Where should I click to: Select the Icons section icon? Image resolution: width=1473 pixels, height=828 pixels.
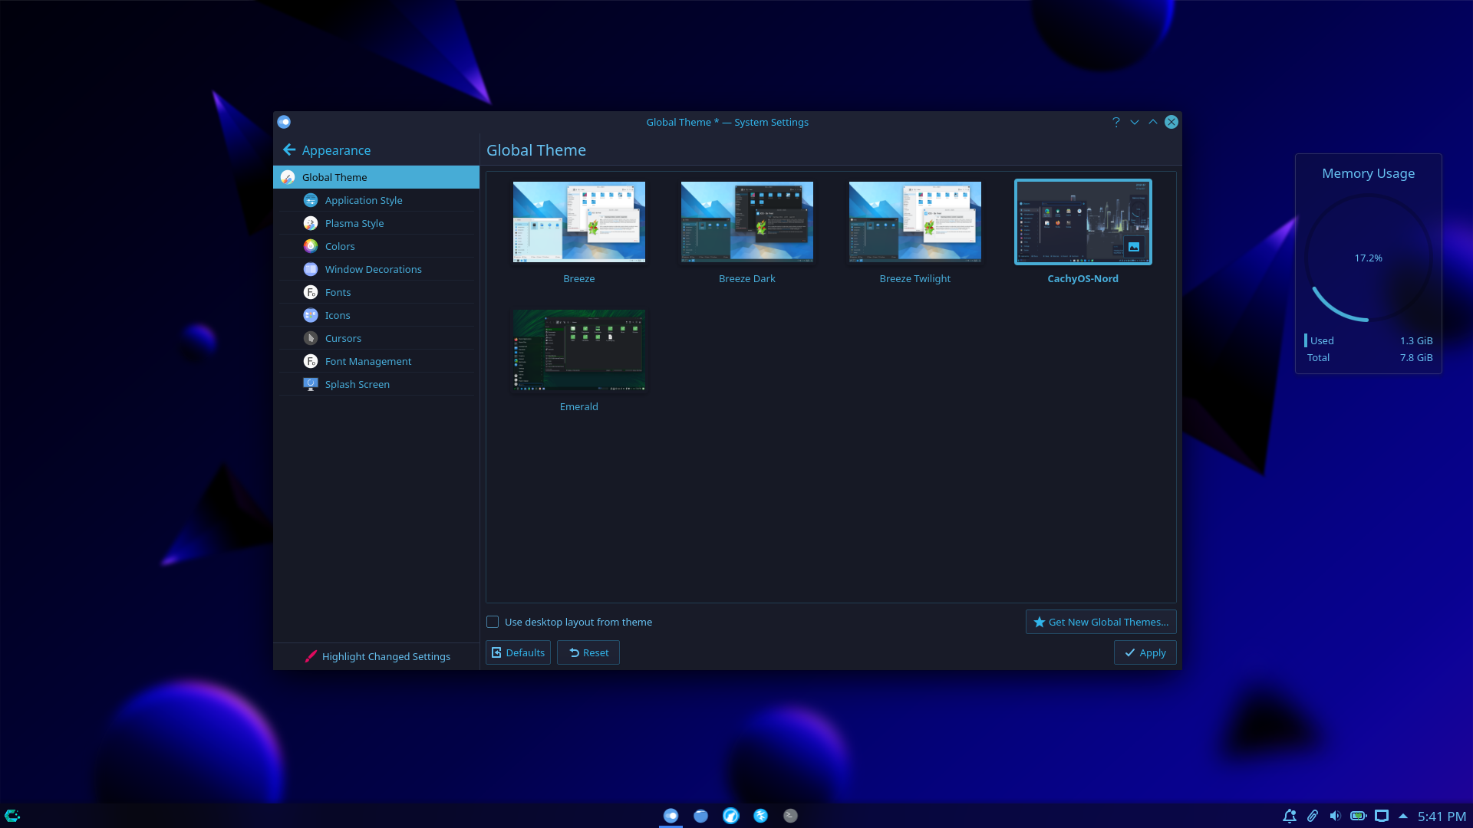point(310,315)
